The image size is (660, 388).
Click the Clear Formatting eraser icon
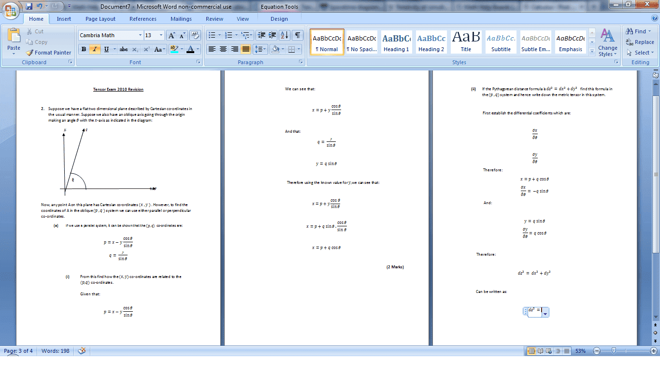click(195, 35)
